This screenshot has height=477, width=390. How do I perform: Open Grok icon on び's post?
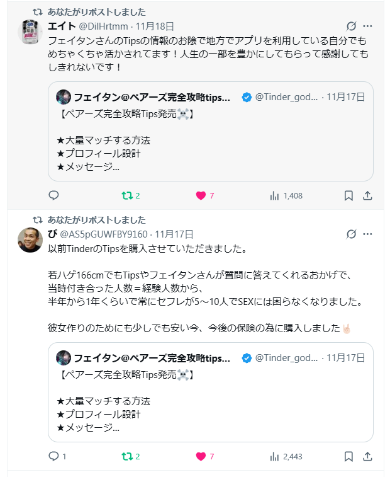352,234
